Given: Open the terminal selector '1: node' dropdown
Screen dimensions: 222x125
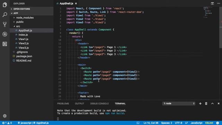Looking at the screenshot, I should [179, 103].
